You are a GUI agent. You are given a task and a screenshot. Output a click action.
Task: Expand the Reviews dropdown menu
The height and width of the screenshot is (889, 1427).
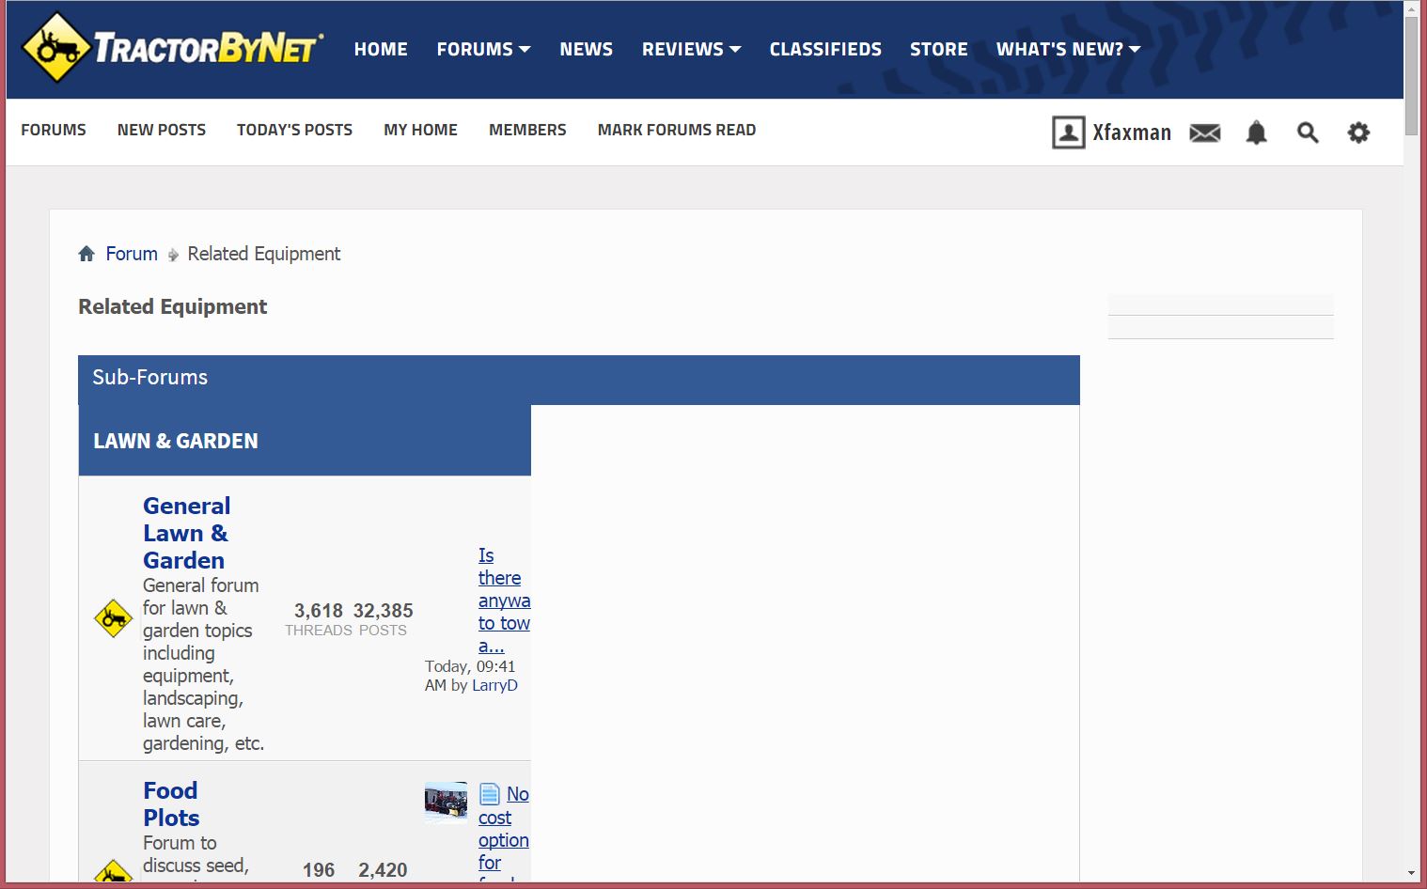[x=691, y=49]
